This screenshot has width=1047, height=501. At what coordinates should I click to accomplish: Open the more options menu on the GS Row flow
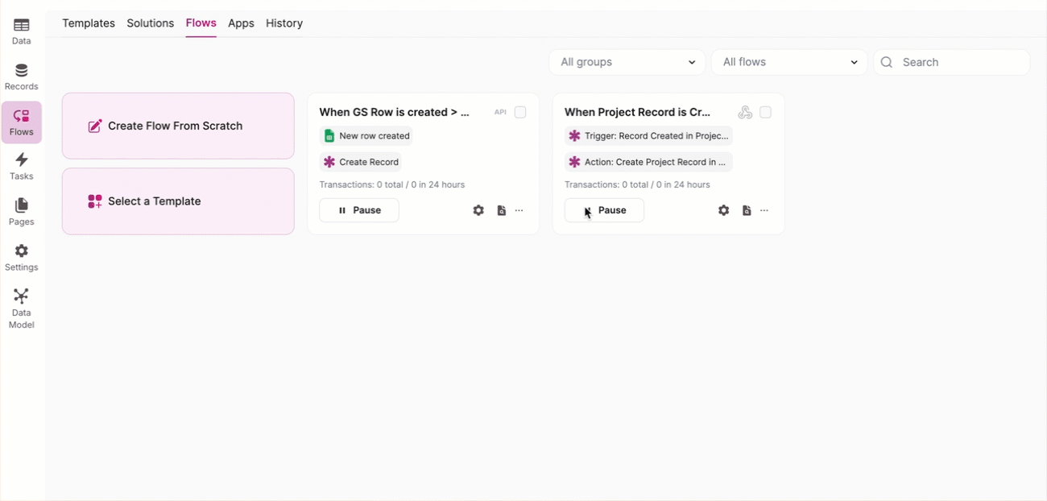[x=519, y=210]
